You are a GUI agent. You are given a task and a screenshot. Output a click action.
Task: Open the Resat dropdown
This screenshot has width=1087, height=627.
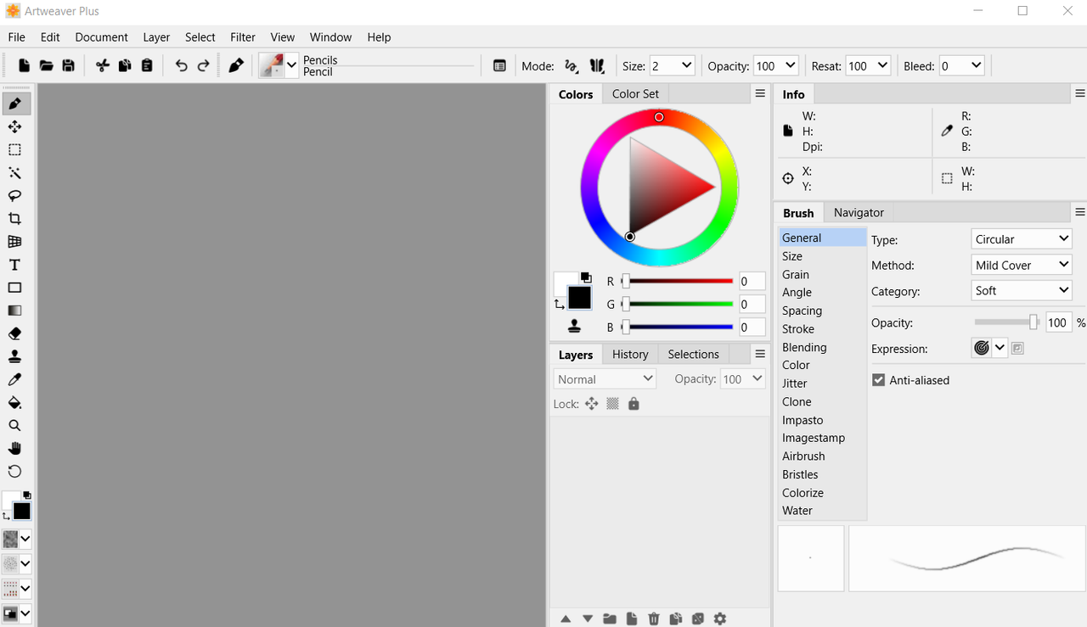click(882, 65)
